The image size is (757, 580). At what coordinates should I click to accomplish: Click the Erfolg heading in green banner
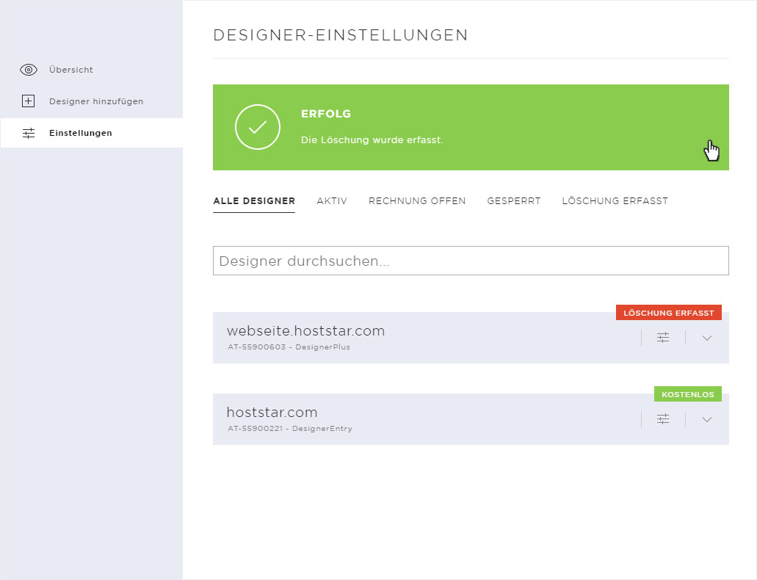(326, 114)
